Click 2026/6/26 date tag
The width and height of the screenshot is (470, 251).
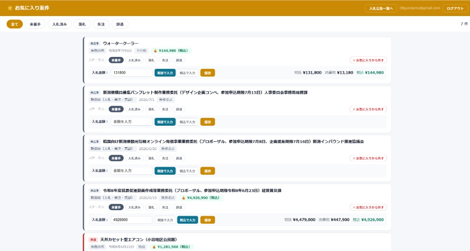tap(148, 149)
